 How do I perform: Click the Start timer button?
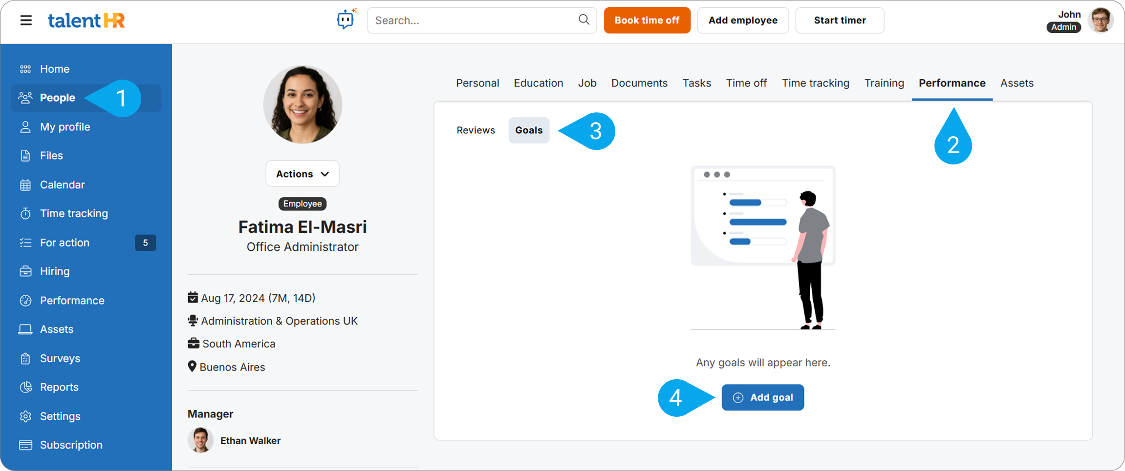point(839,20)
